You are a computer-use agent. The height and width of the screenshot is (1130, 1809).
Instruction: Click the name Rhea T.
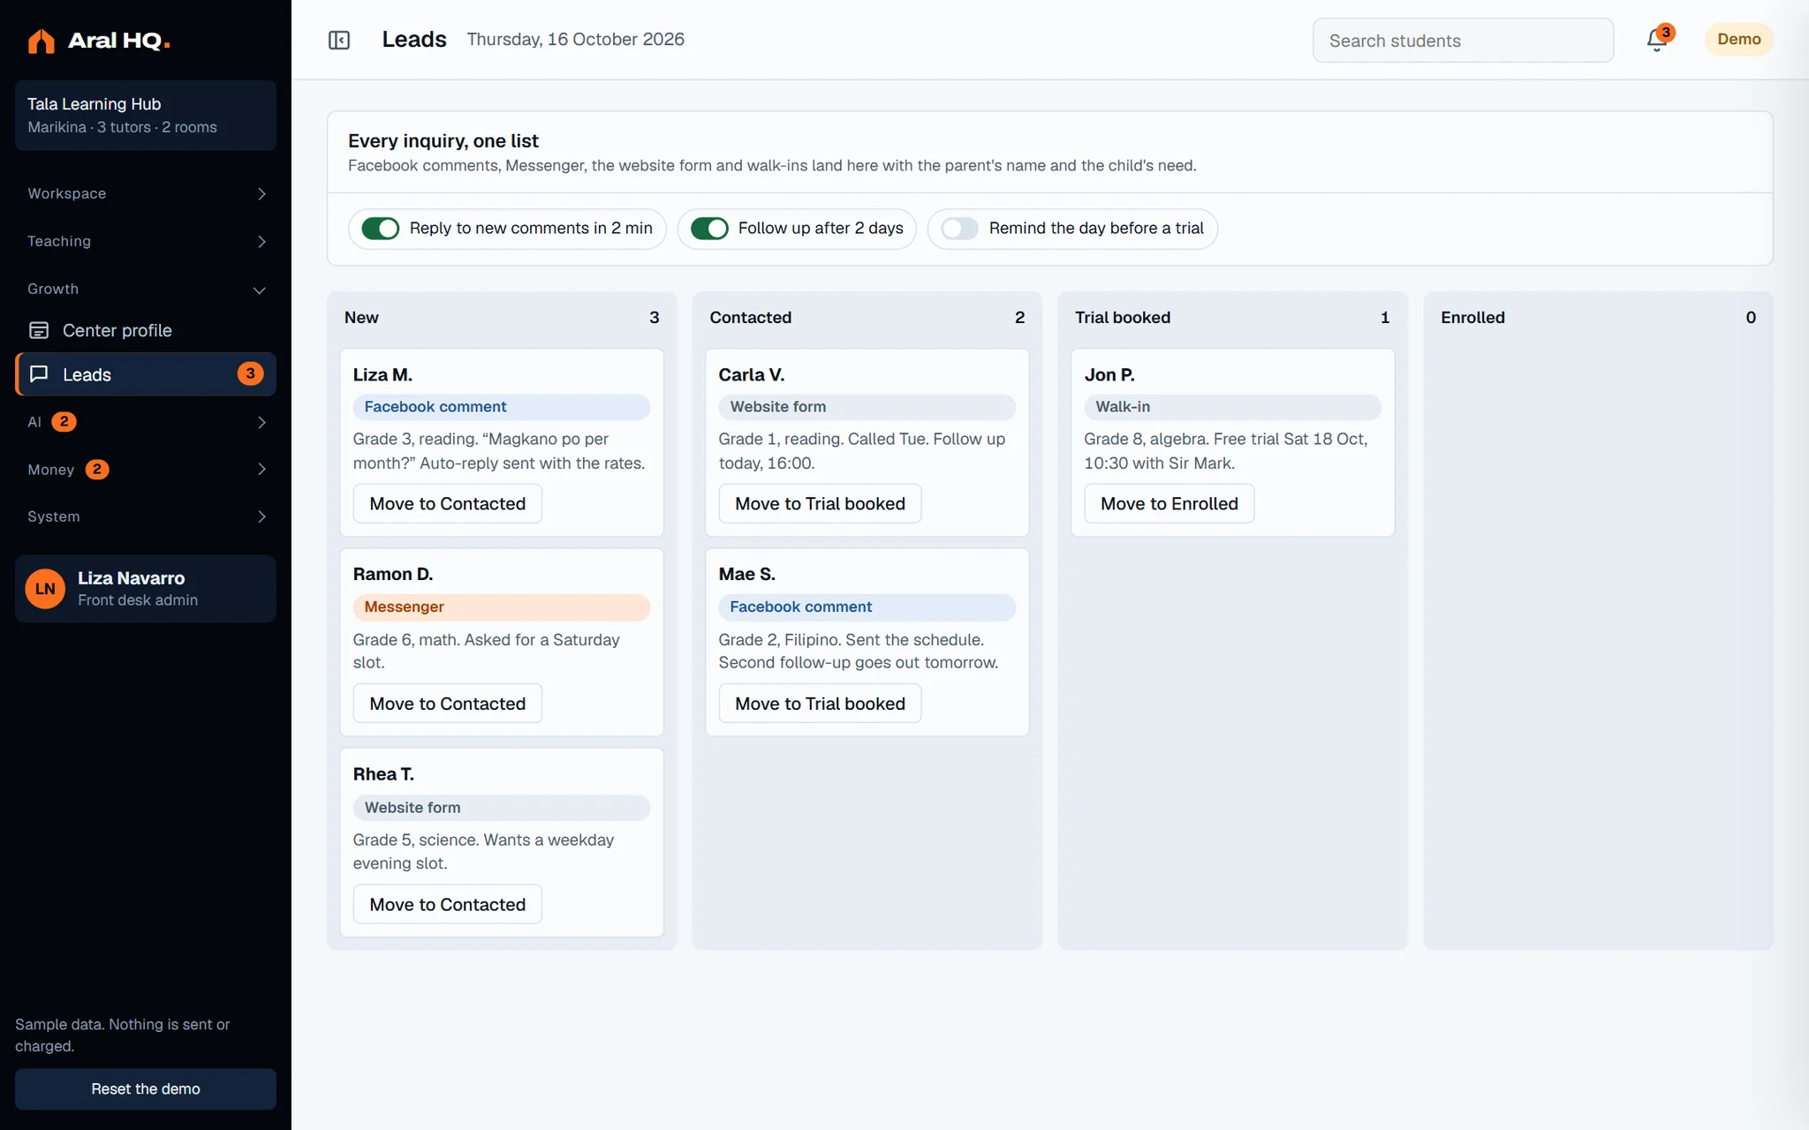click(x=383, y=774)
